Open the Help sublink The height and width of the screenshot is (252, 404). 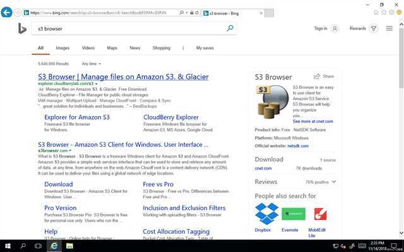point(50,231)
